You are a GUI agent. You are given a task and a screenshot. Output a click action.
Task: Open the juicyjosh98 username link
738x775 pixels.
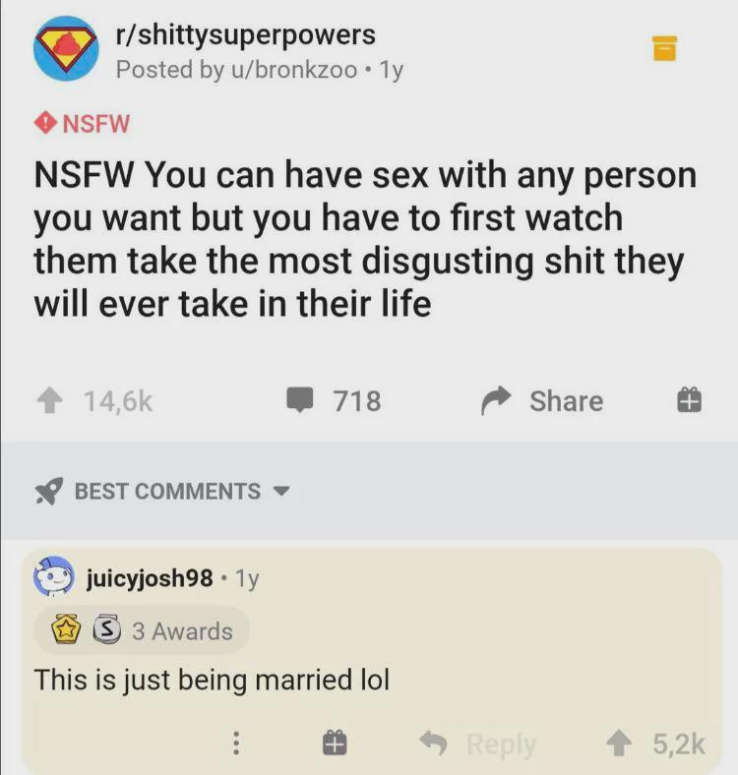click(150, 577)
